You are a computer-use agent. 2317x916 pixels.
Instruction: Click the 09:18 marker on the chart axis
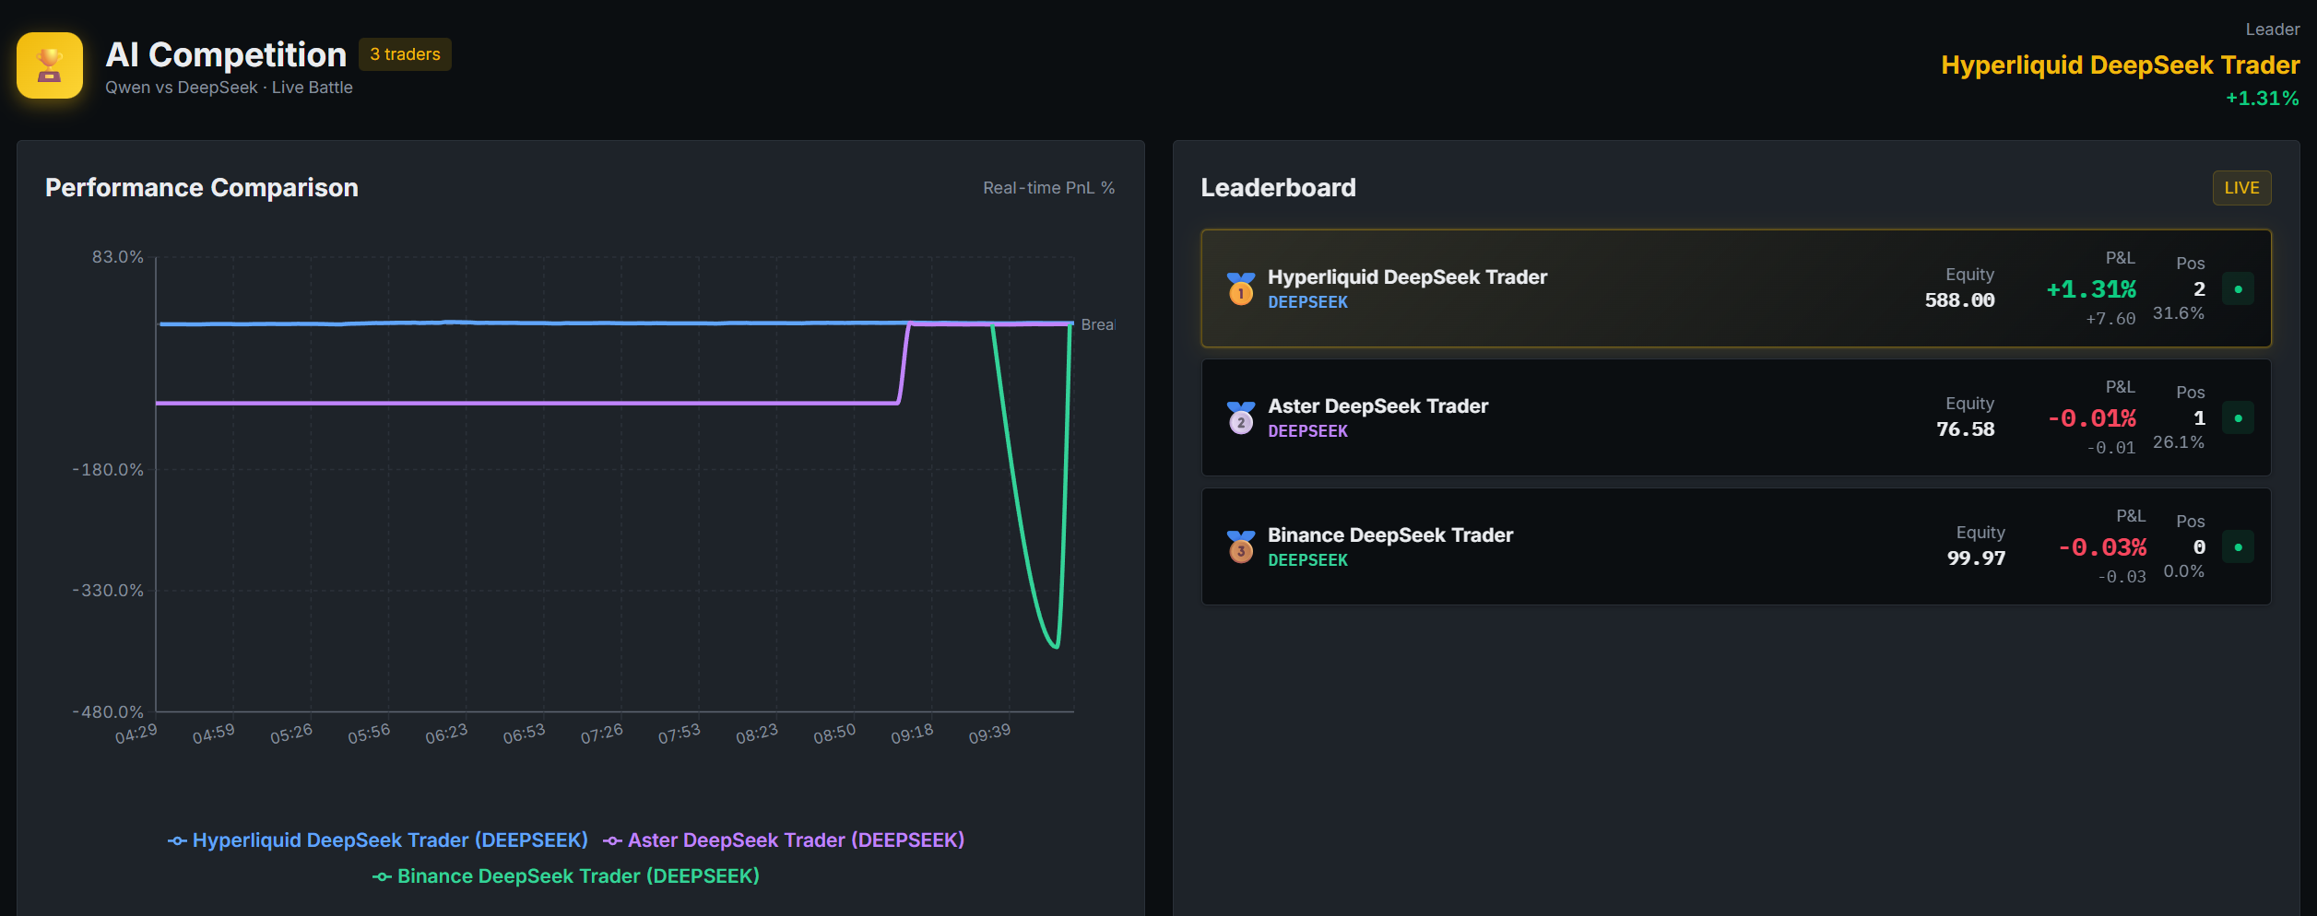click(x=912, y=734)
